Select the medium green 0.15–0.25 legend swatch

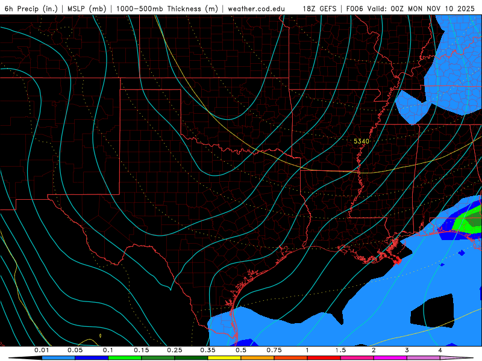click(x=158, y=358)
